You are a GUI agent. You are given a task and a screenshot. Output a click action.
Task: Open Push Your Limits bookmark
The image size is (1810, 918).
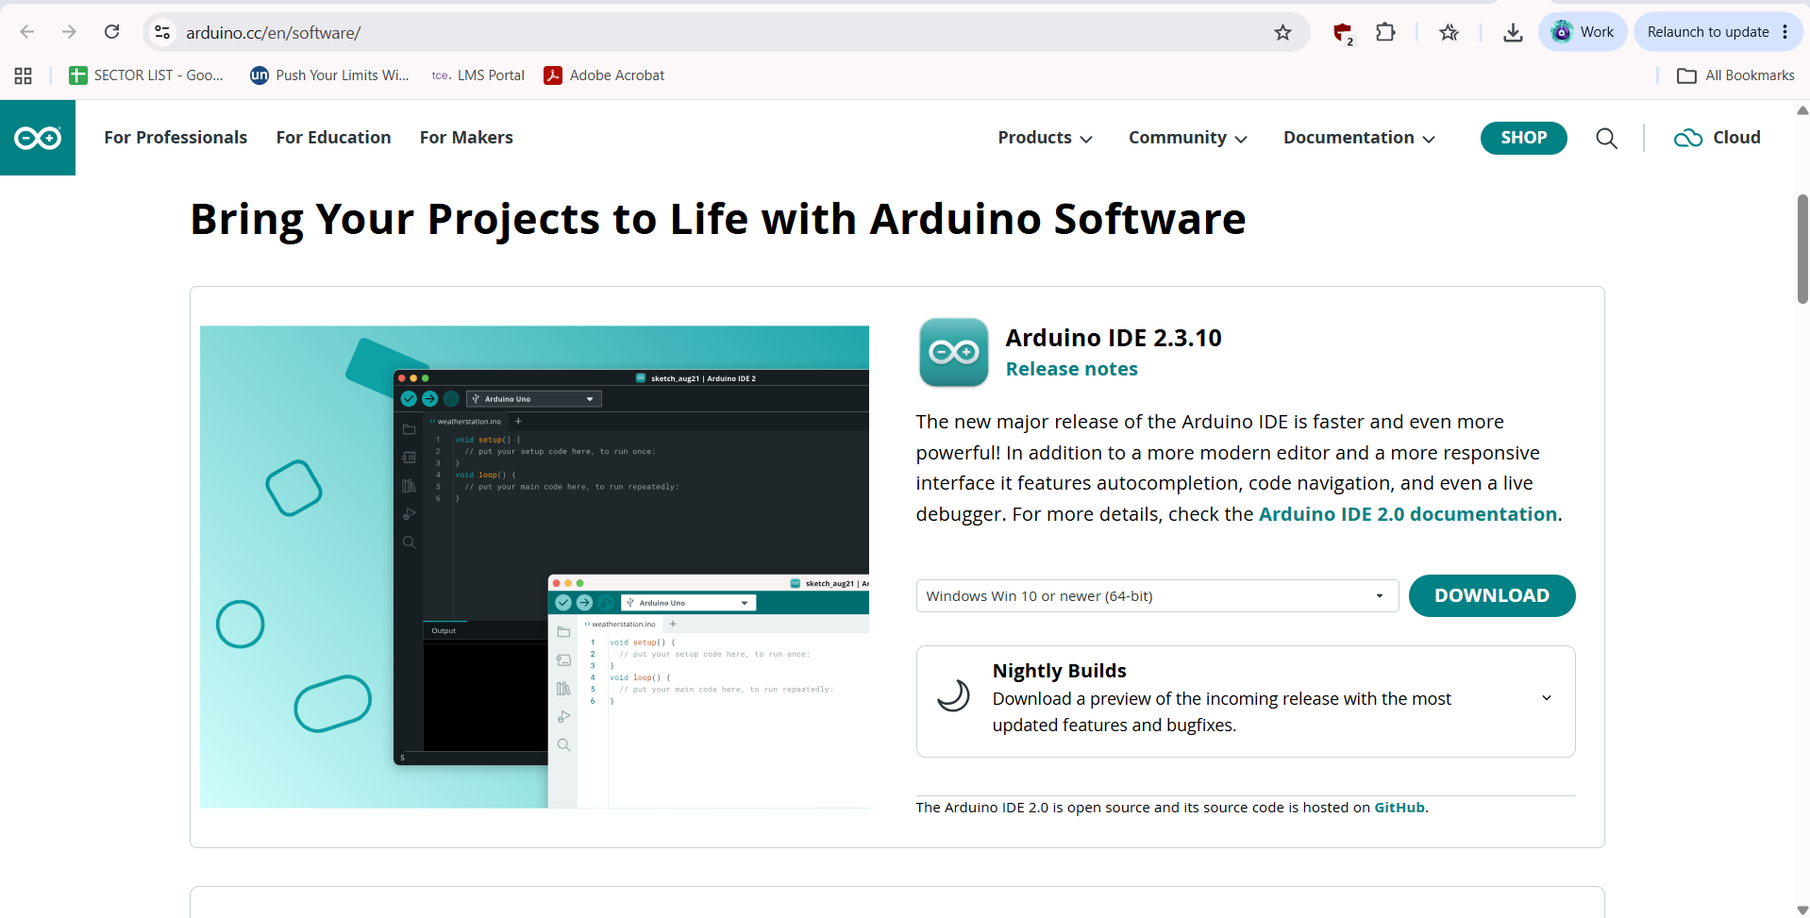(x=329, y=75)
